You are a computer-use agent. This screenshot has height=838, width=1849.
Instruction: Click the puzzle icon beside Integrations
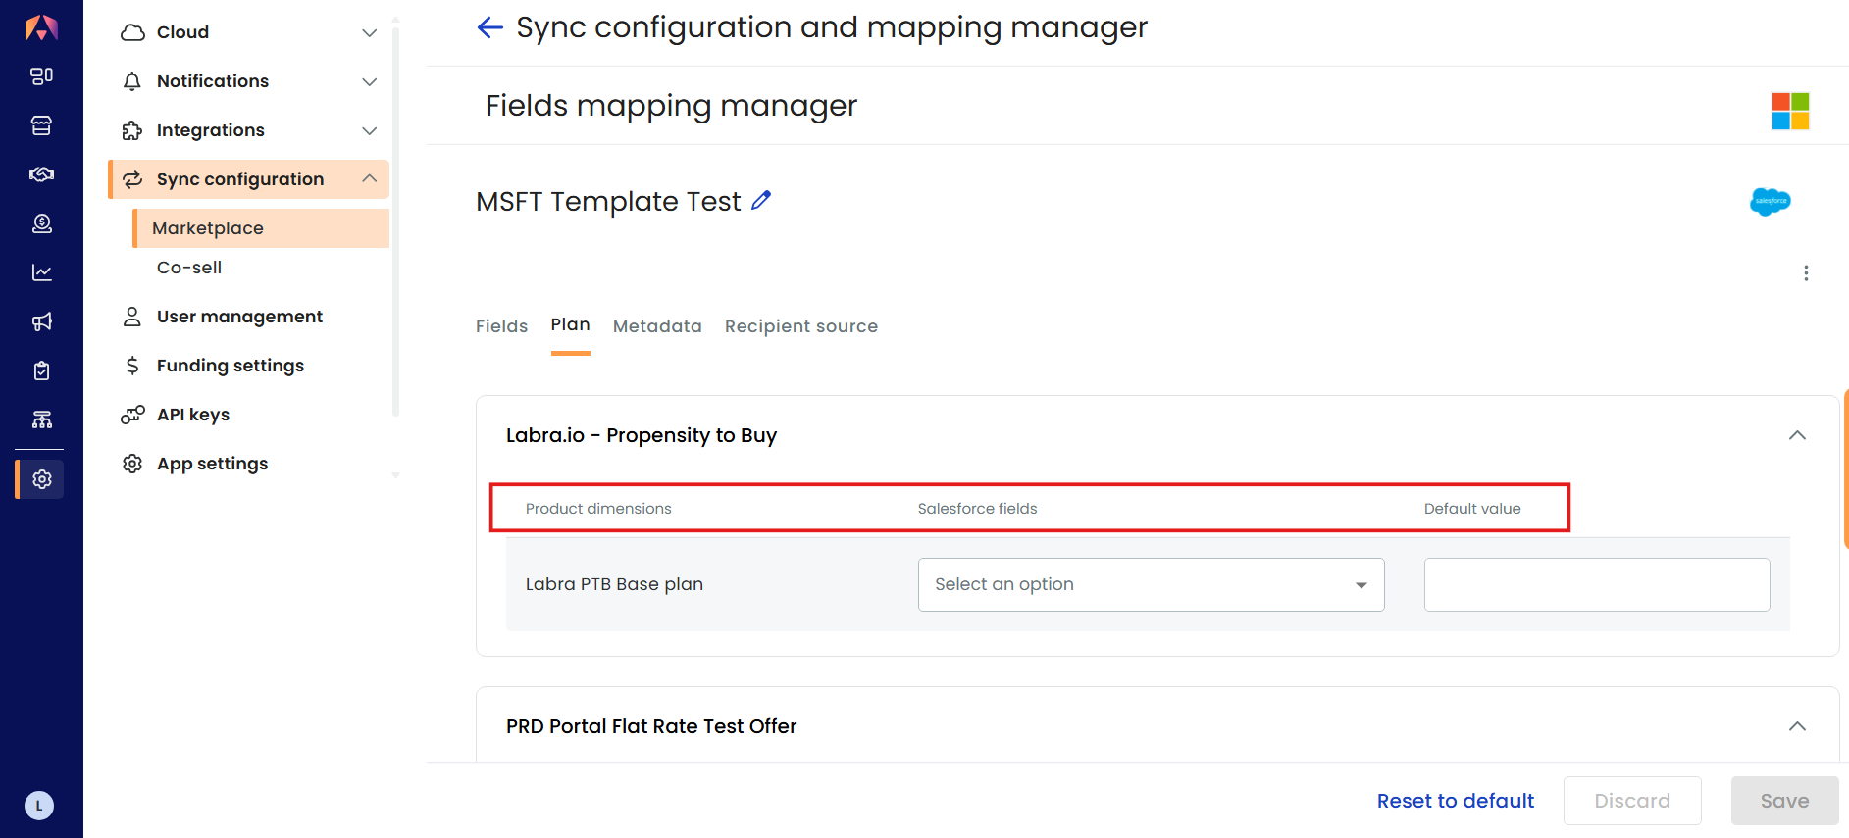pyautogui.click(x=132, y=130)
